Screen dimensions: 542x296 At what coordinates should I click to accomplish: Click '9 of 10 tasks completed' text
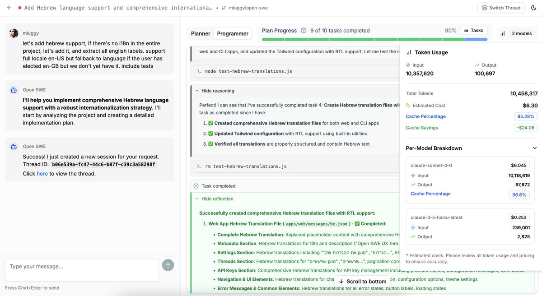(340, 31)
